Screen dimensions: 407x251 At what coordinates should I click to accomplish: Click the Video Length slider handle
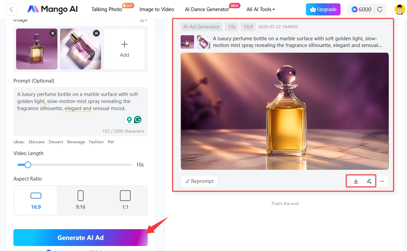pos(28,165)
